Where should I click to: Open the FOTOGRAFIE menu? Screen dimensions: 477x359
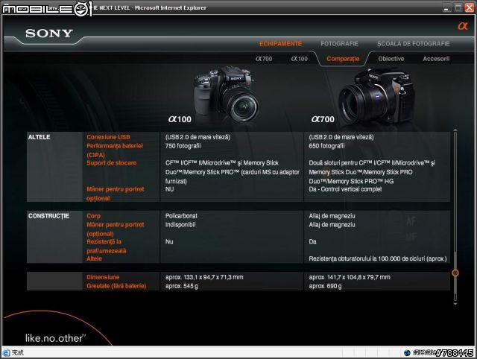[339, 44]
